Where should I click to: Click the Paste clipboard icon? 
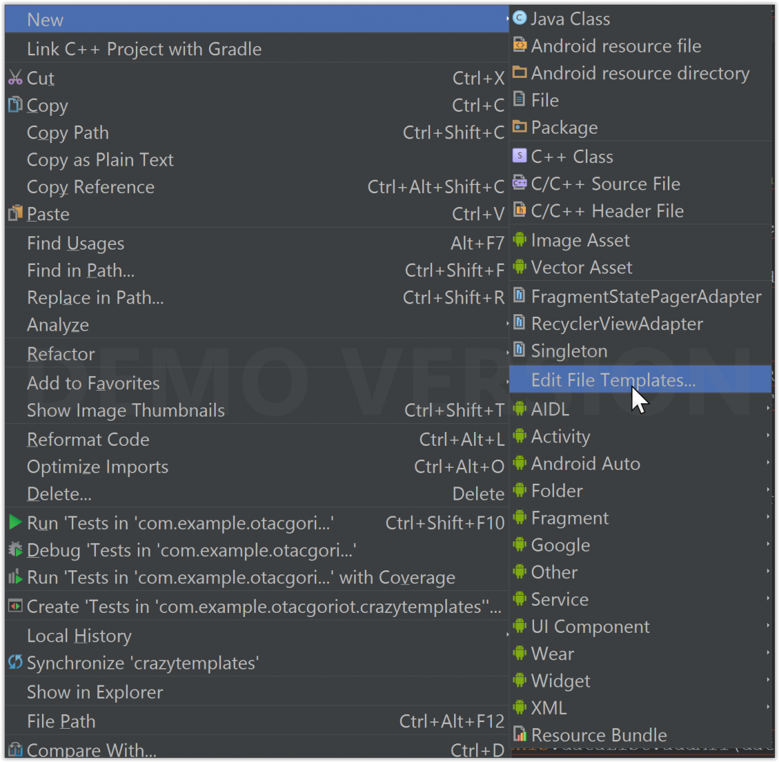tap(15, 212)
